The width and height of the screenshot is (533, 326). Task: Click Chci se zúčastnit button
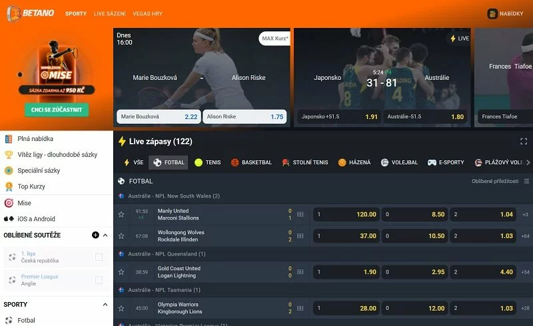(57, 110)
